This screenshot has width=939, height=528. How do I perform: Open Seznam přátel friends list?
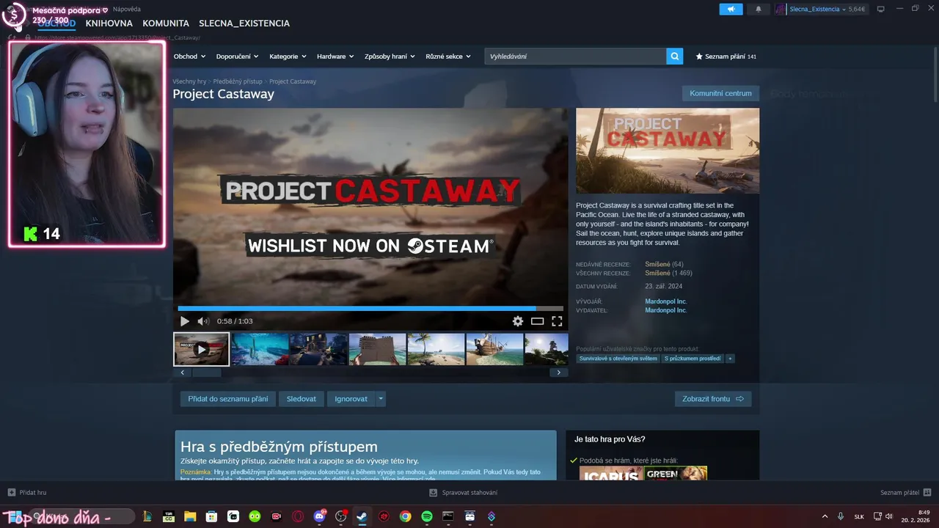coord(905,492)
